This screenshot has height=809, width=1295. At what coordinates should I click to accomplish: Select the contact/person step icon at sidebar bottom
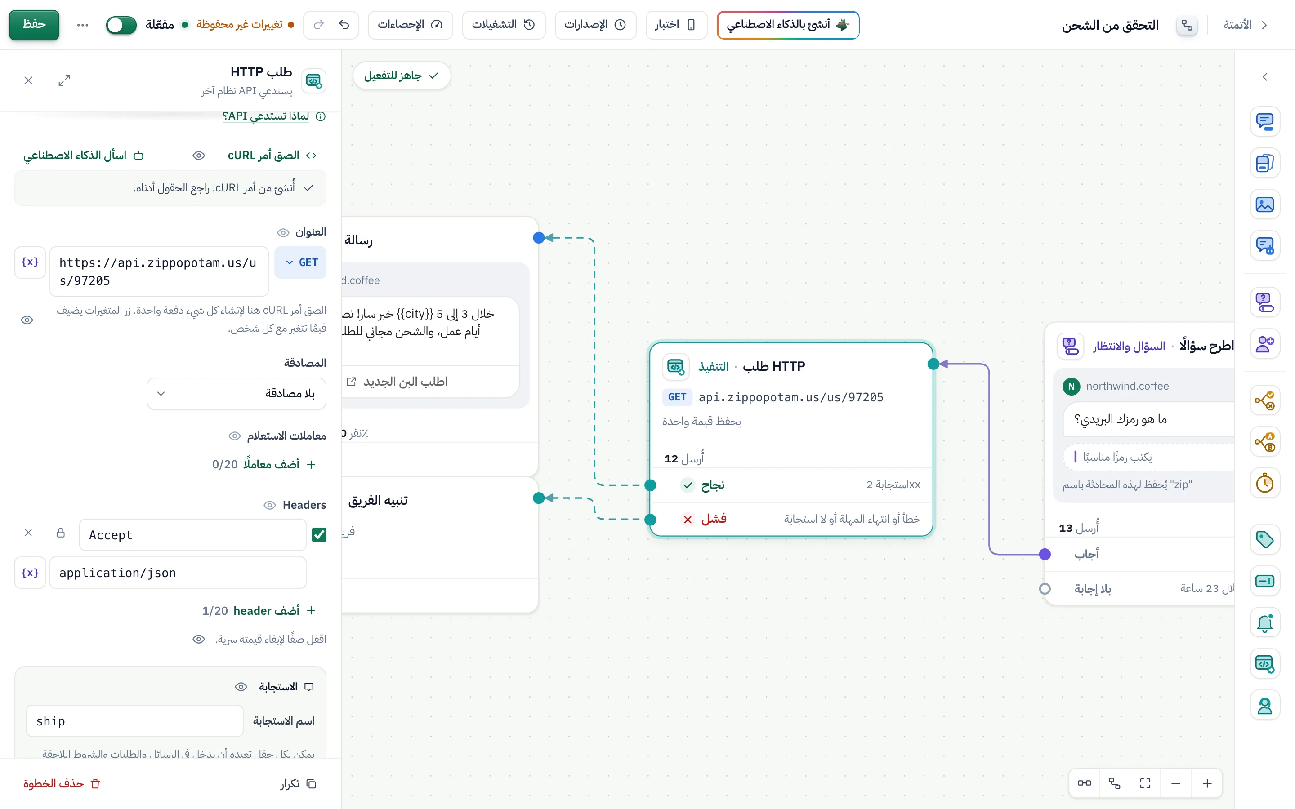click(1264, 706)
